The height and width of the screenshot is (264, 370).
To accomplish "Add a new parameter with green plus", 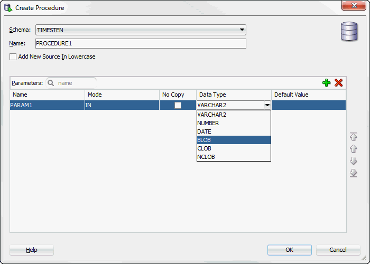I will coord(326,83).
